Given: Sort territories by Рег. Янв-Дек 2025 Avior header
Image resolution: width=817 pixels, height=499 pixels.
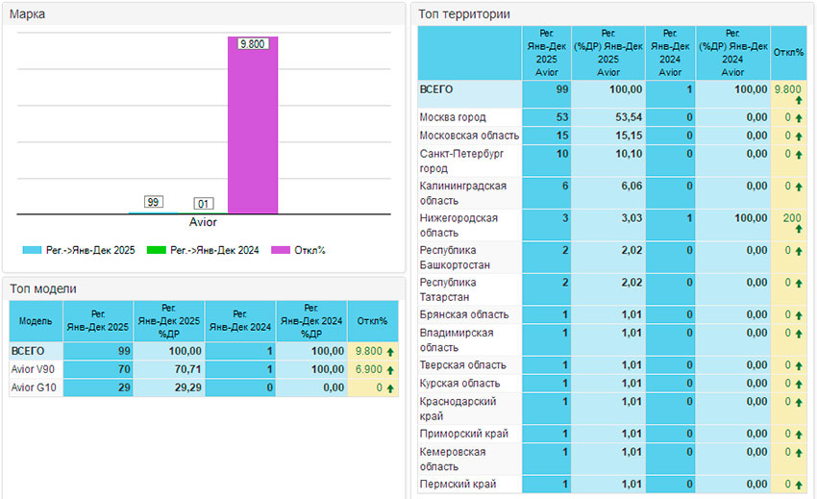Looking at the screenshot, I should pos(546,52).
